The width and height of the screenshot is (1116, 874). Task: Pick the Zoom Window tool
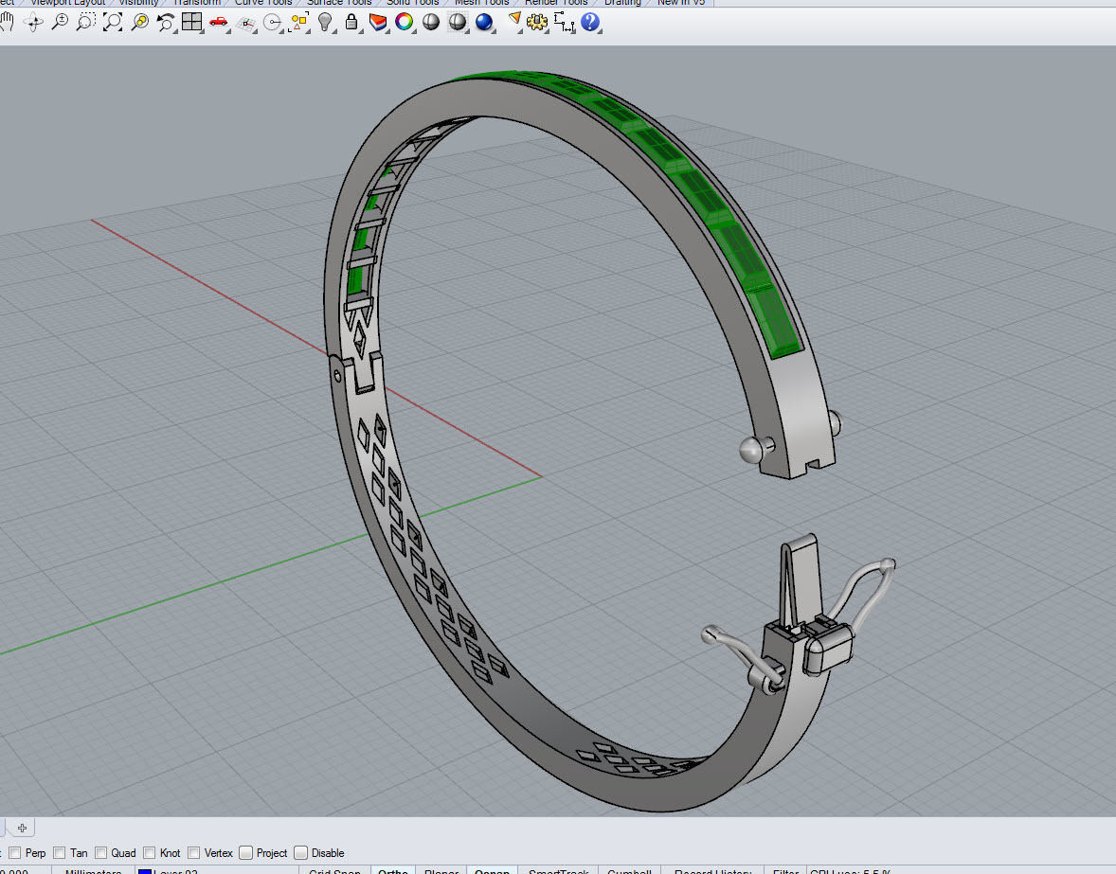pyautogui.click(x=85, y=22)
